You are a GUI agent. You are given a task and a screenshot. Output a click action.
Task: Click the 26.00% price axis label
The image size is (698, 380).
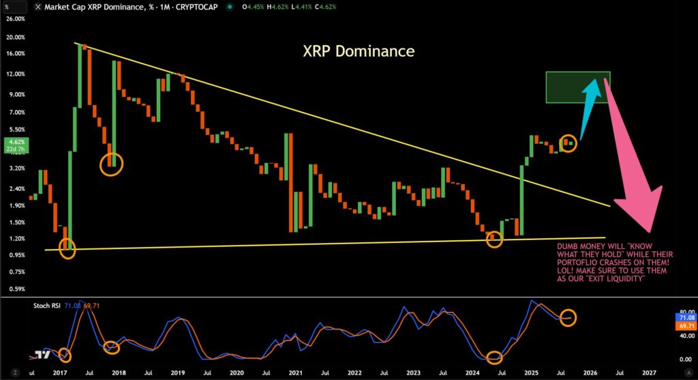point(16,19)
